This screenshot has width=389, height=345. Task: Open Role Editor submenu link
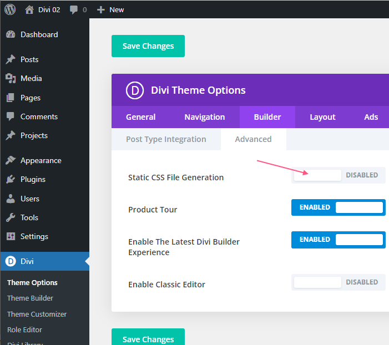coord(24,329)
